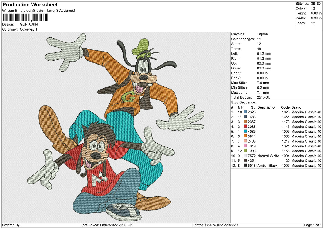Select the orange swatch for code 1065

pos(245,136)
